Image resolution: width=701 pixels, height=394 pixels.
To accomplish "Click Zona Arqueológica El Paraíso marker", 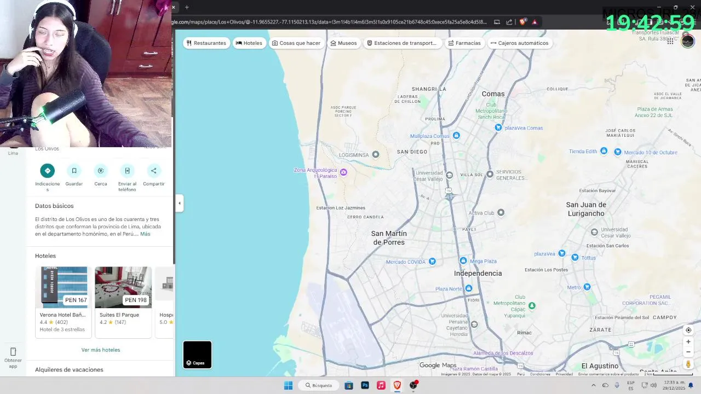I will click(343, 172).
